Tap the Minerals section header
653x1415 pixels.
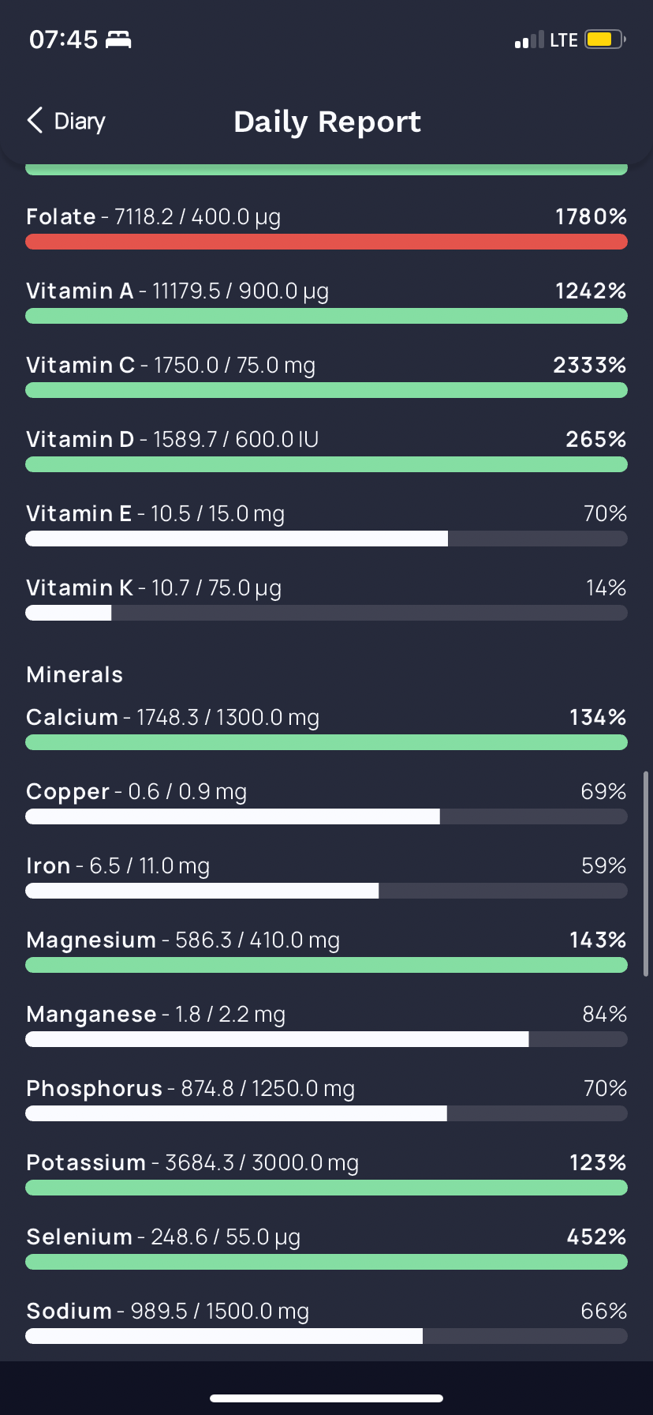tap(75, 674)
